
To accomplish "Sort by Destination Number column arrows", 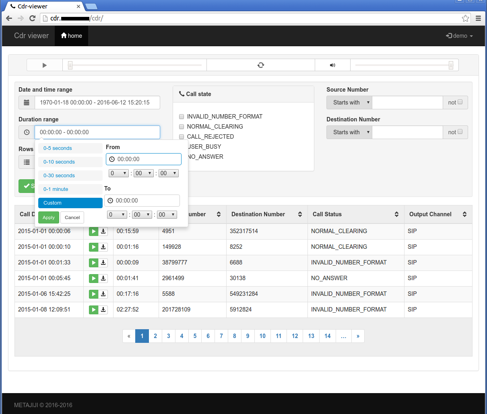I will [x=300, y=214].
